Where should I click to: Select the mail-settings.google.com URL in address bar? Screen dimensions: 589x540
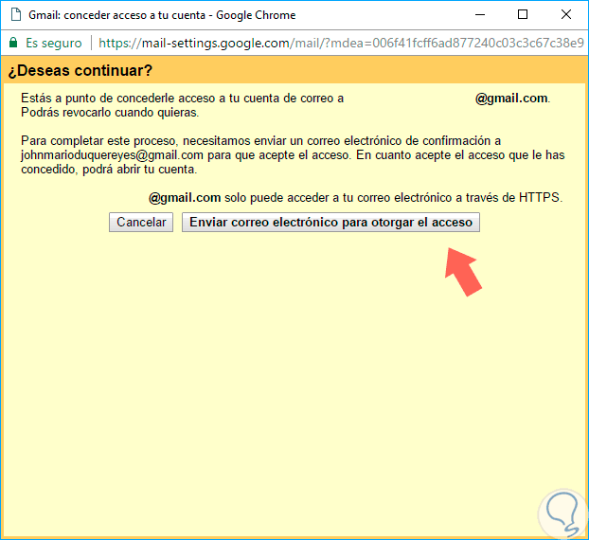pos(341,43)
